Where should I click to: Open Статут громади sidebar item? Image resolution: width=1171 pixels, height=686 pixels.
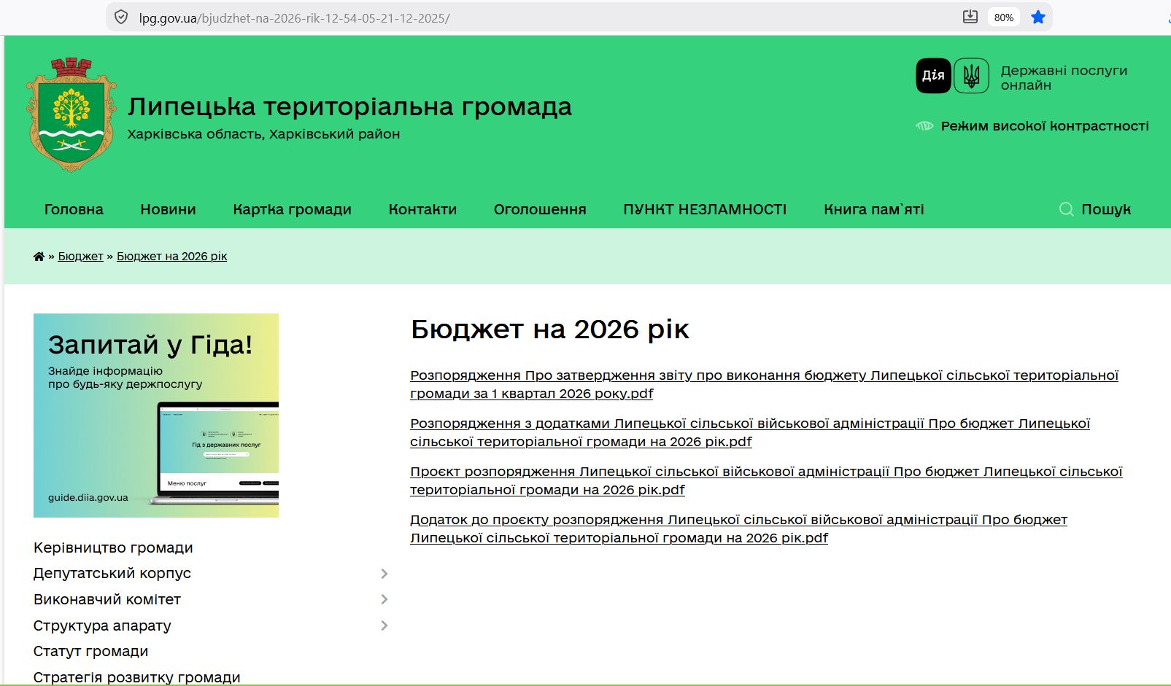coord(90,651)
